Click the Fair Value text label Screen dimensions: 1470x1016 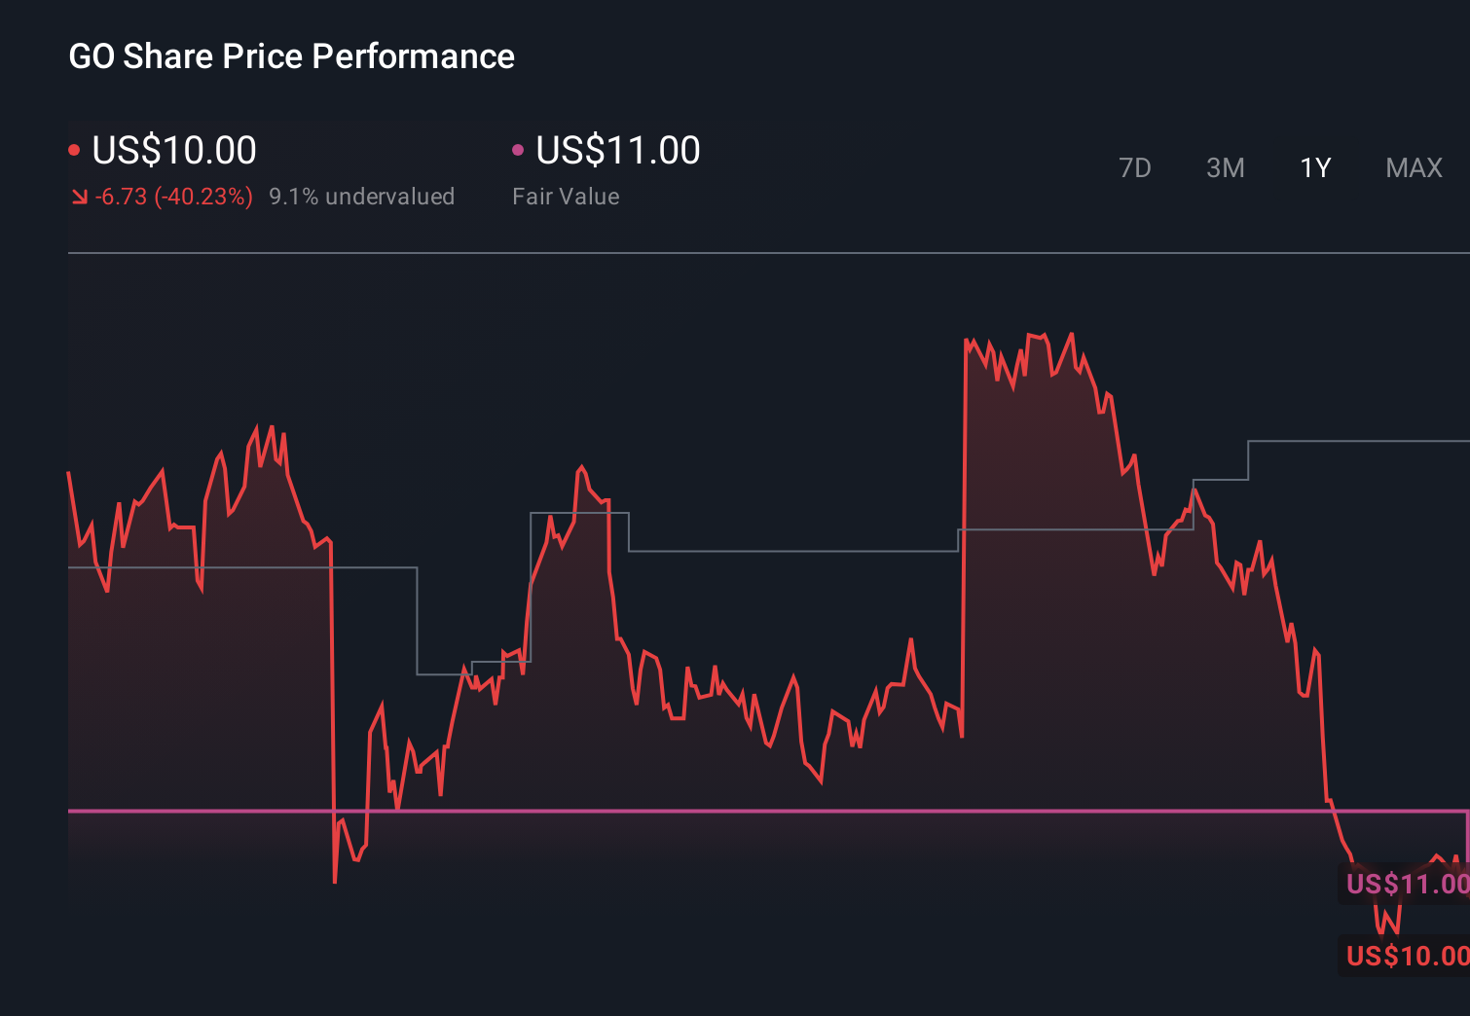click(x=566, y=196)
